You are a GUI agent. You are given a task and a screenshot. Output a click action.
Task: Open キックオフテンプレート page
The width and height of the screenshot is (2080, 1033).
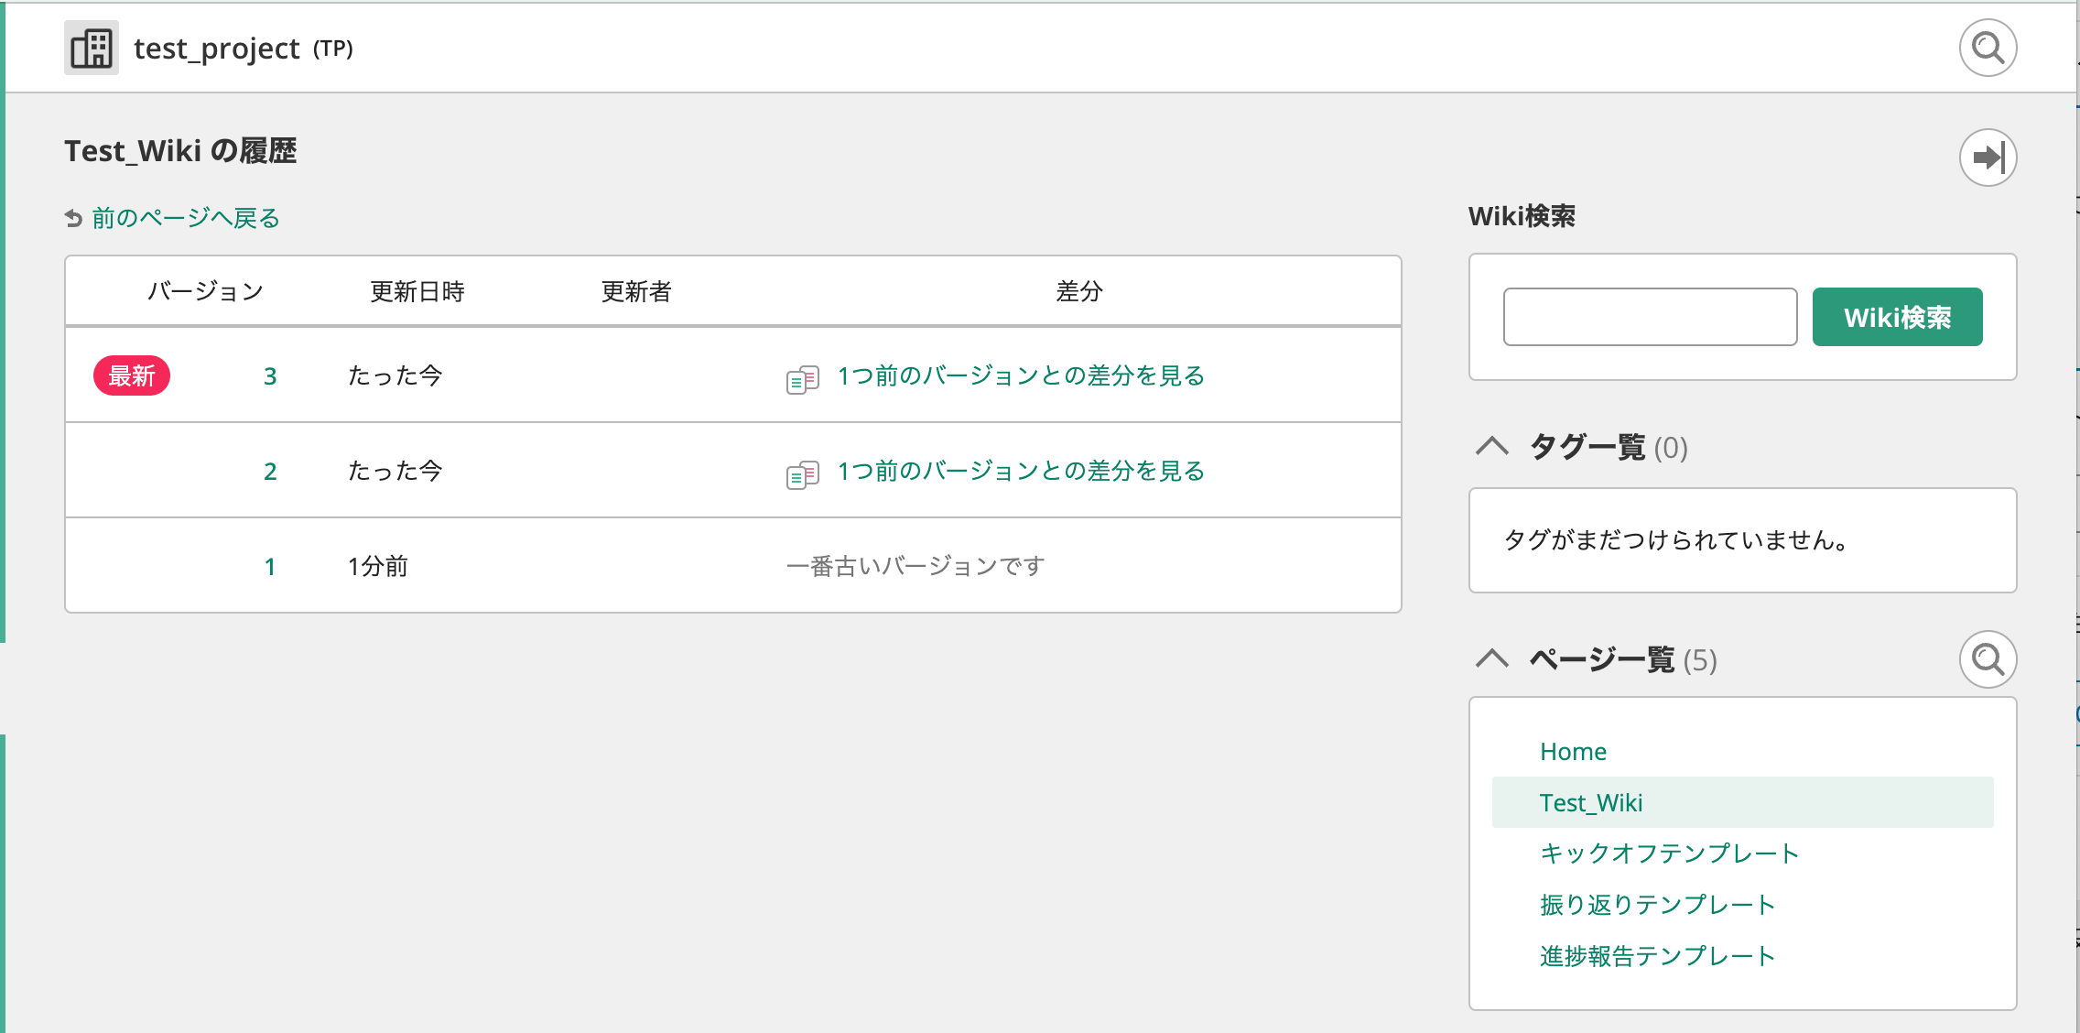[1669, 854]
